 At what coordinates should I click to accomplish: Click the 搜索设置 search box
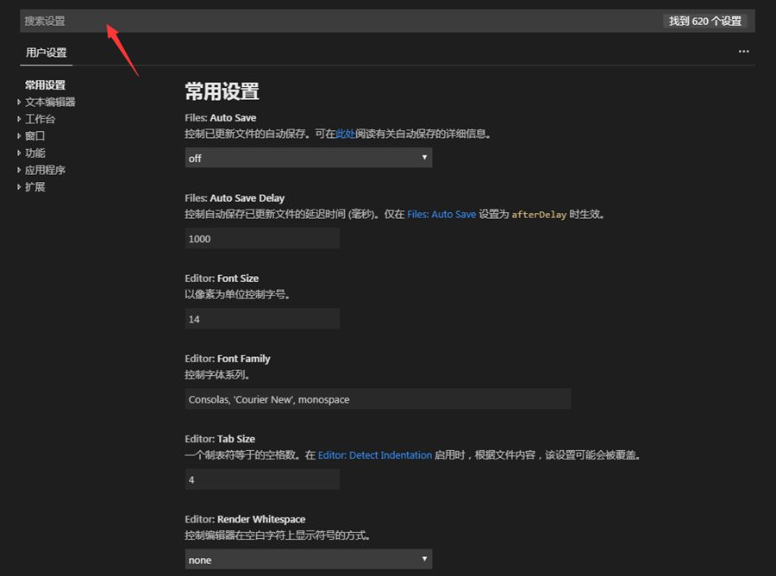click(x=336, y=21)
